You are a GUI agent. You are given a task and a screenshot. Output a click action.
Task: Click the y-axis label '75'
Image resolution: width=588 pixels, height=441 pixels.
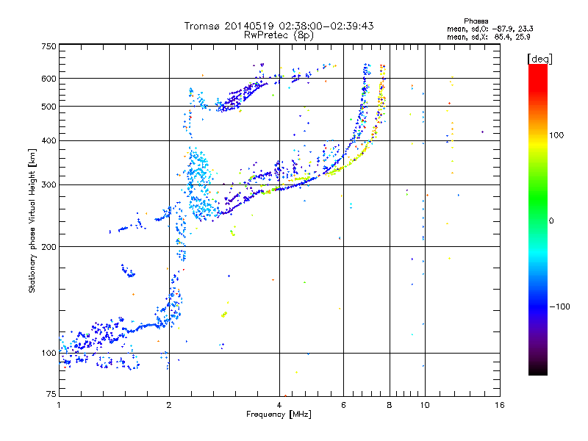(51, 394)
